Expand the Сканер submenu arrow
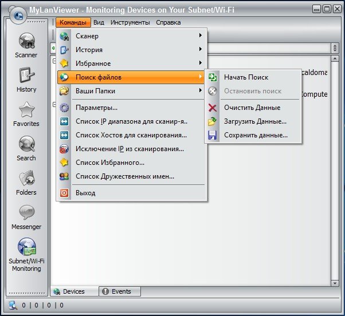The width and height of the screenshot is (345, 316). point(200,35)
